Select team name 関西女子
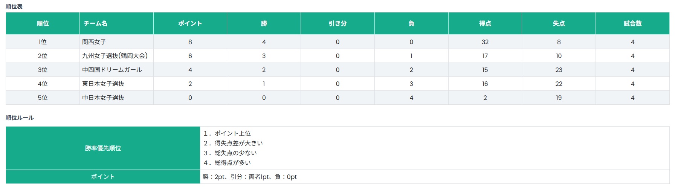678x191 pixels. (94, 42)
